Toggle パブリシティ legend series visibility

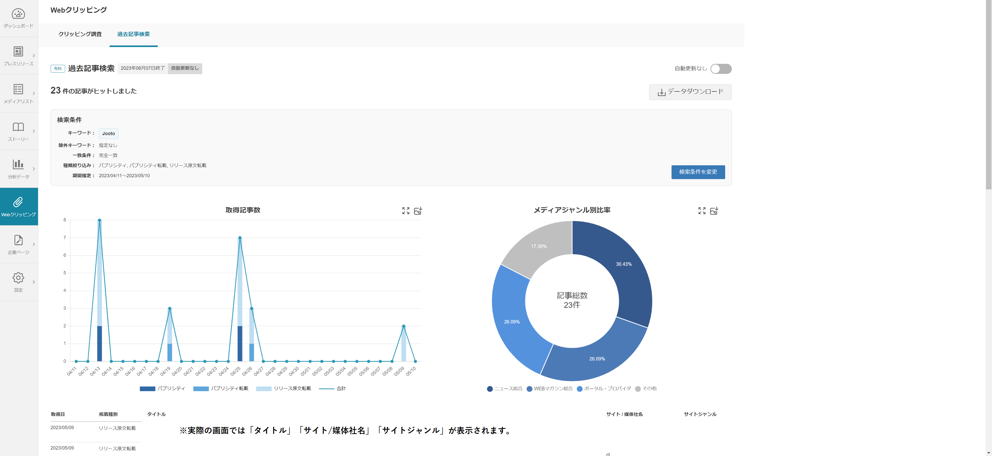point(162,389)
